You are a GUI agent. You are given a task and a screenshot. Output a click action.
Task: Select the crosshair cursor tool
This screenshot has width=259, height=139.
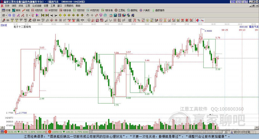[x=92, y=15]
